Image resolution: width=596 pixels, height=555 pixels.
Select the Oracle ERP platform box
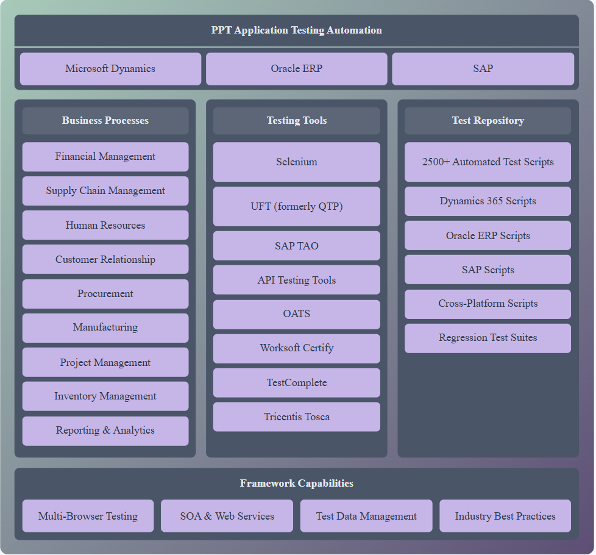297,69
